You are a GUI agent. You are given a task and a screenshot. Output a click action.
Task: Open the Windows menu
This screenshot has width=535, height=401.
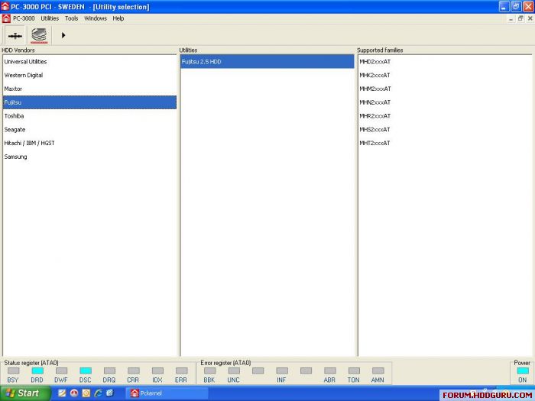tap(96, 18)
